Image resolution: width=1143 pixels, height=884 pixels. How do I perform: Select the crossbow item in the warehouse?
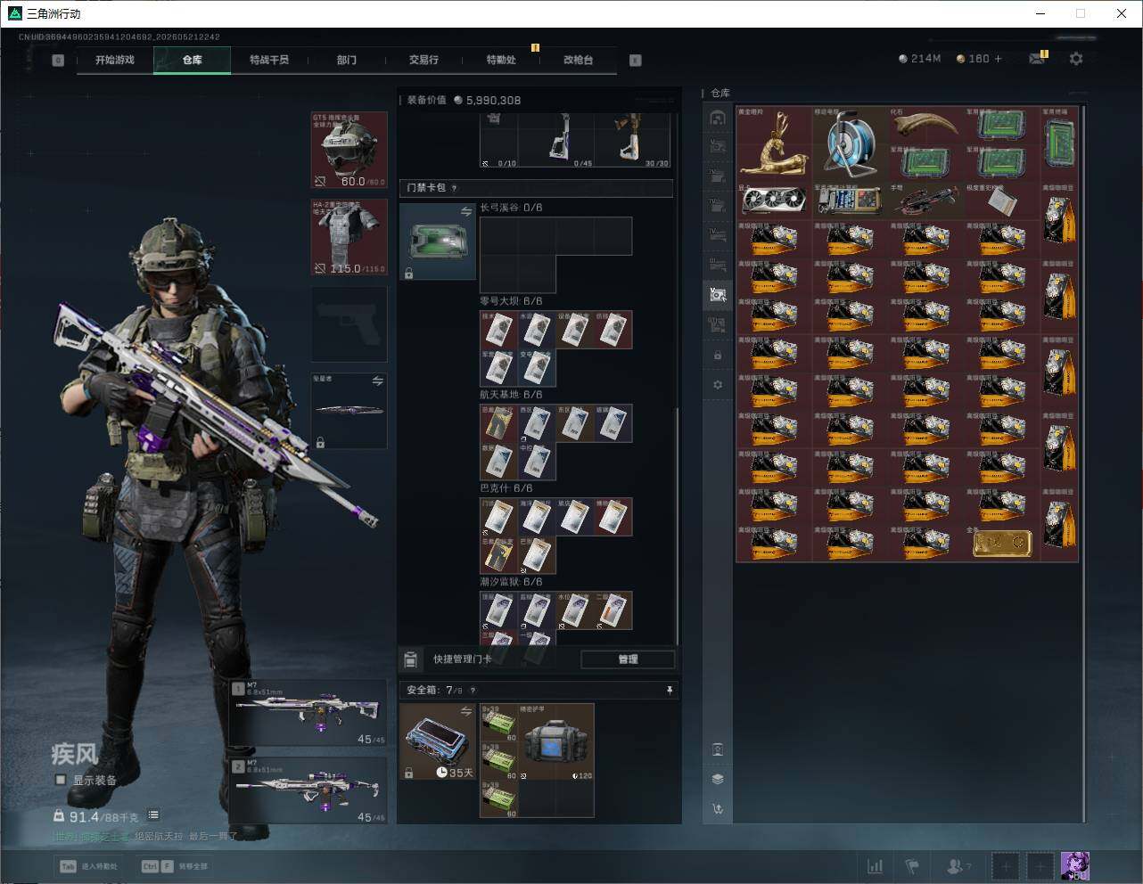pyautogui.click(x=926, y=201)
